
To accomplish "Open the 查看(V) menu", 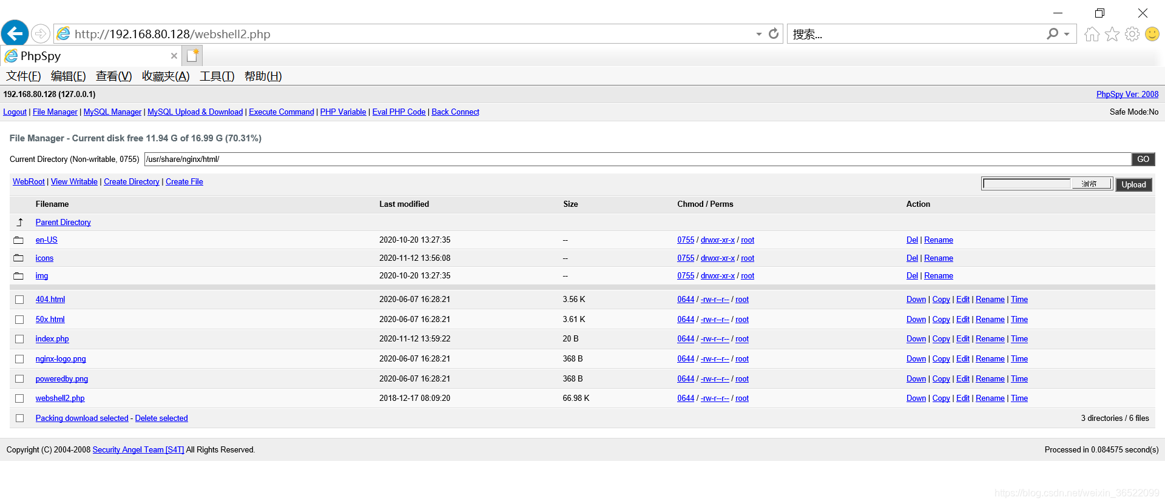I will (x=113, y=76).
